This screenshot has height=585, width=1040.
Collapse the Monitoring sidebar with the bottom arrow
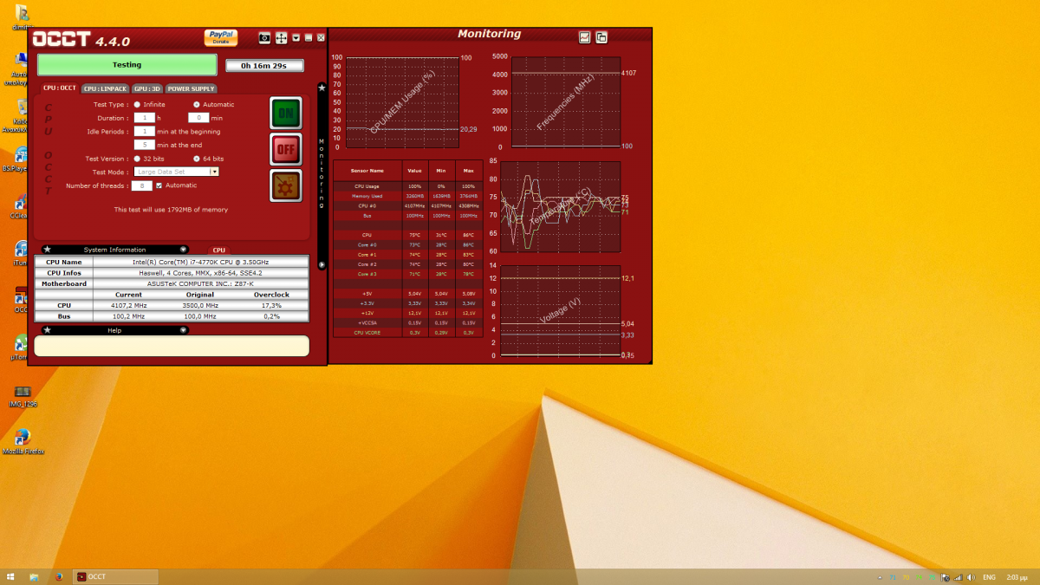(322, 264)
